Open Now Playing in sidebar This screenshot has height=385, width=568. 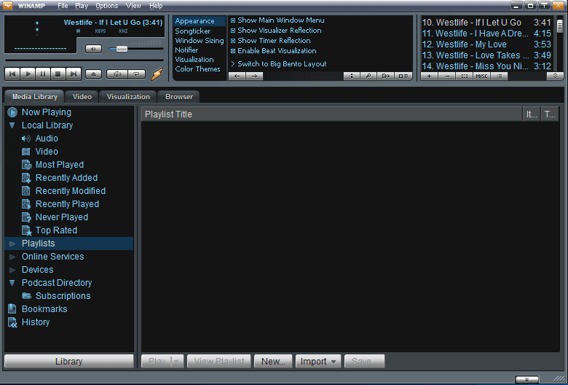click(47, 112)
